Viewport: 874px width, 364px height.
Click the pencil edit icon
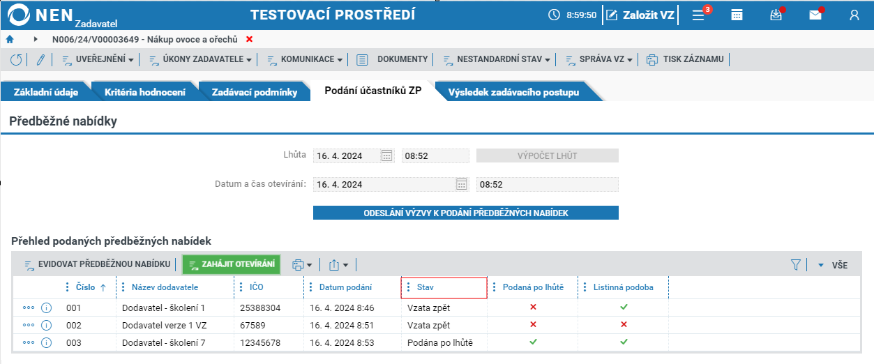40,60
